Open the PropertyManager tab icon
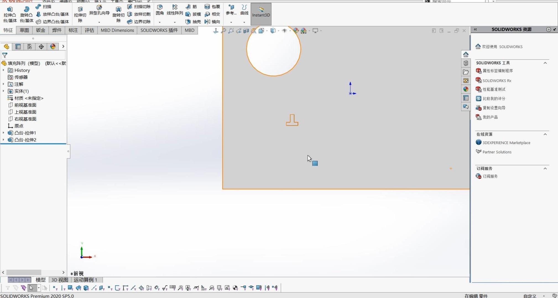 [x=18, y=47]
